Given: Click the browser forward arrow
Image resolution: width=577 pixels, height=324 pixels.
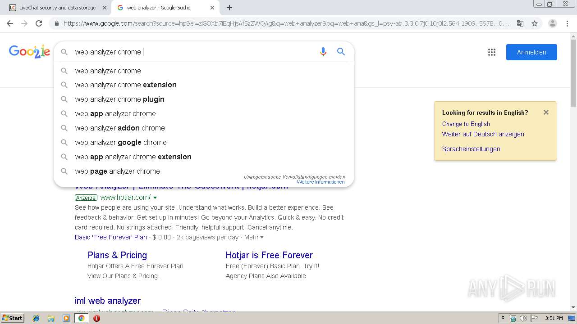Looking at the screenshot, I should pos(24,23).
